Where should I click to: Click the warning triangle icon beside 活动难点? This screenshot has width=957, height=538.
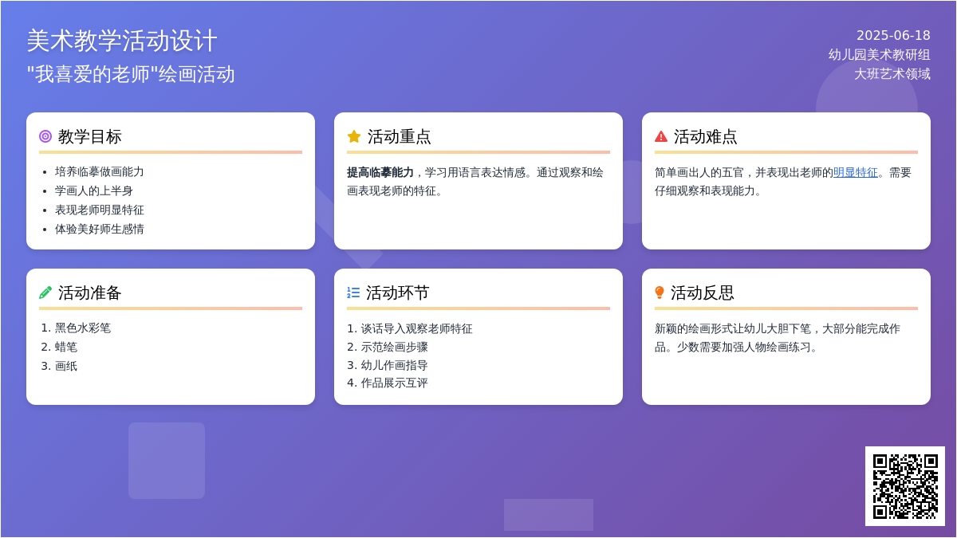pyautogui.click(x=661, y=136)
